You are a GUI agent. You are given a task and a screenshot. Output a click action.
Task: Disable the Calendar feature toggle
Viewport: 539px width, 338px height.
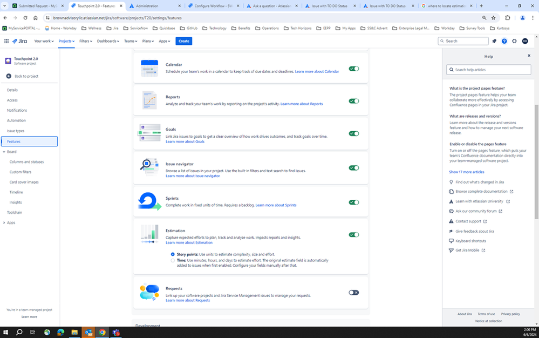(354, 69)
